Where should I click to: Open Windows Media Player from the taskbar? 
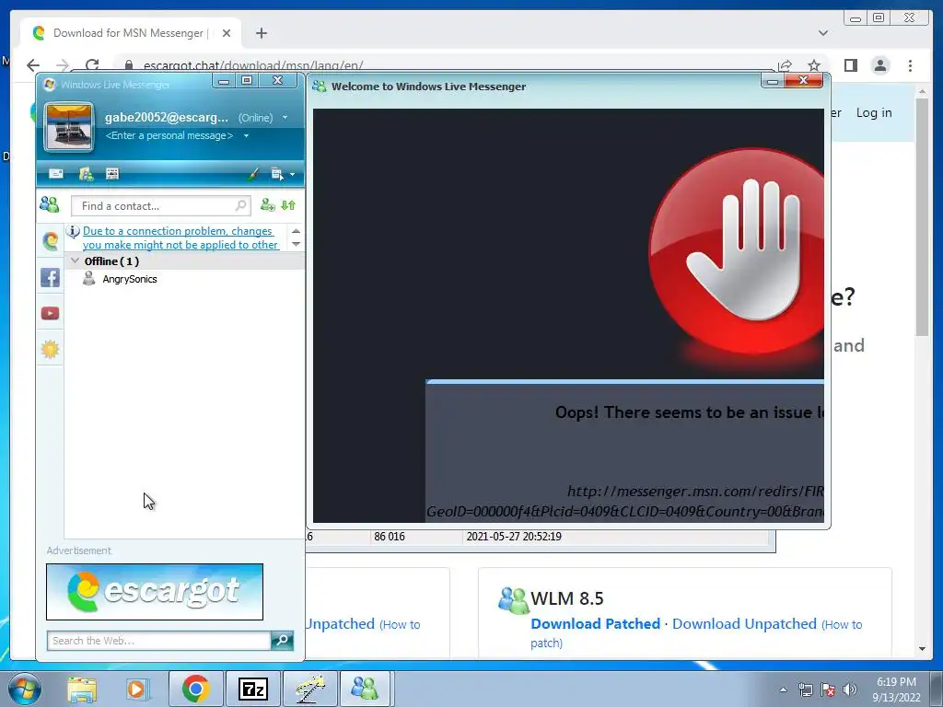tap(136, 689)
